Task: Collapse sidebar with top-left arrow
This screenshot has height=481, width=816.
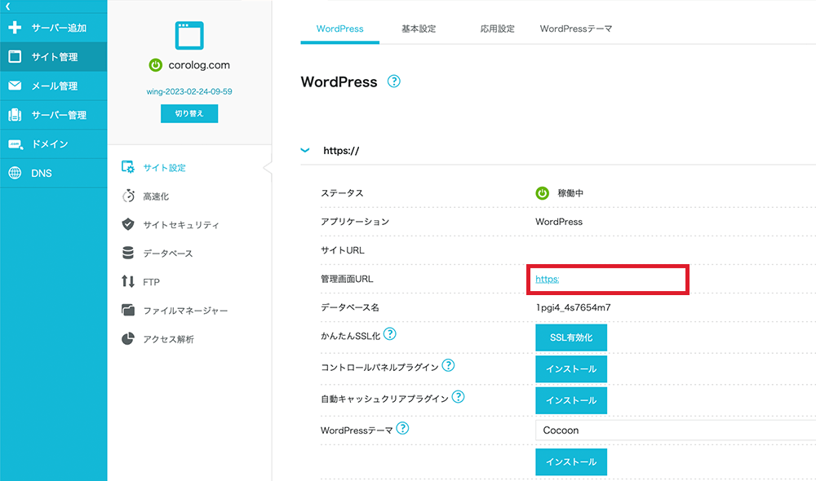Action: click(7, 6)
